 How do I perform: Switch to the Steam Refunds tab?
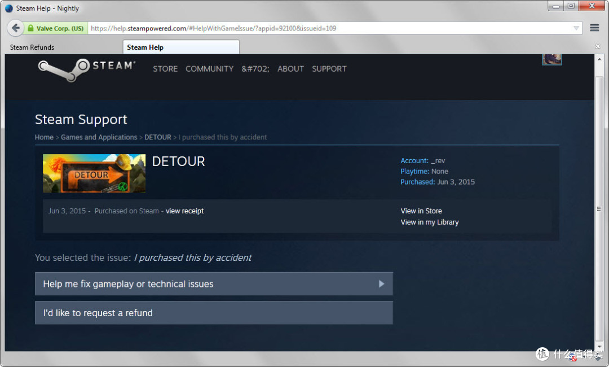(x=32, y=47)
